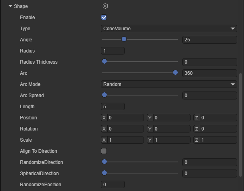Viewport: 244px width, 191px height.
Task: Uncheck the Enable checkbox
Action: [x=104, y=18]
